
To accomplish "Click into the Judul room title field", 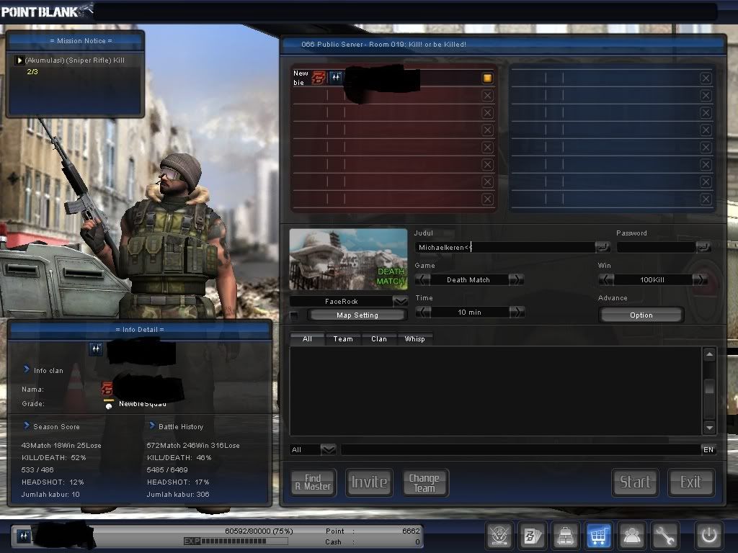I will [x=505, y=248].
